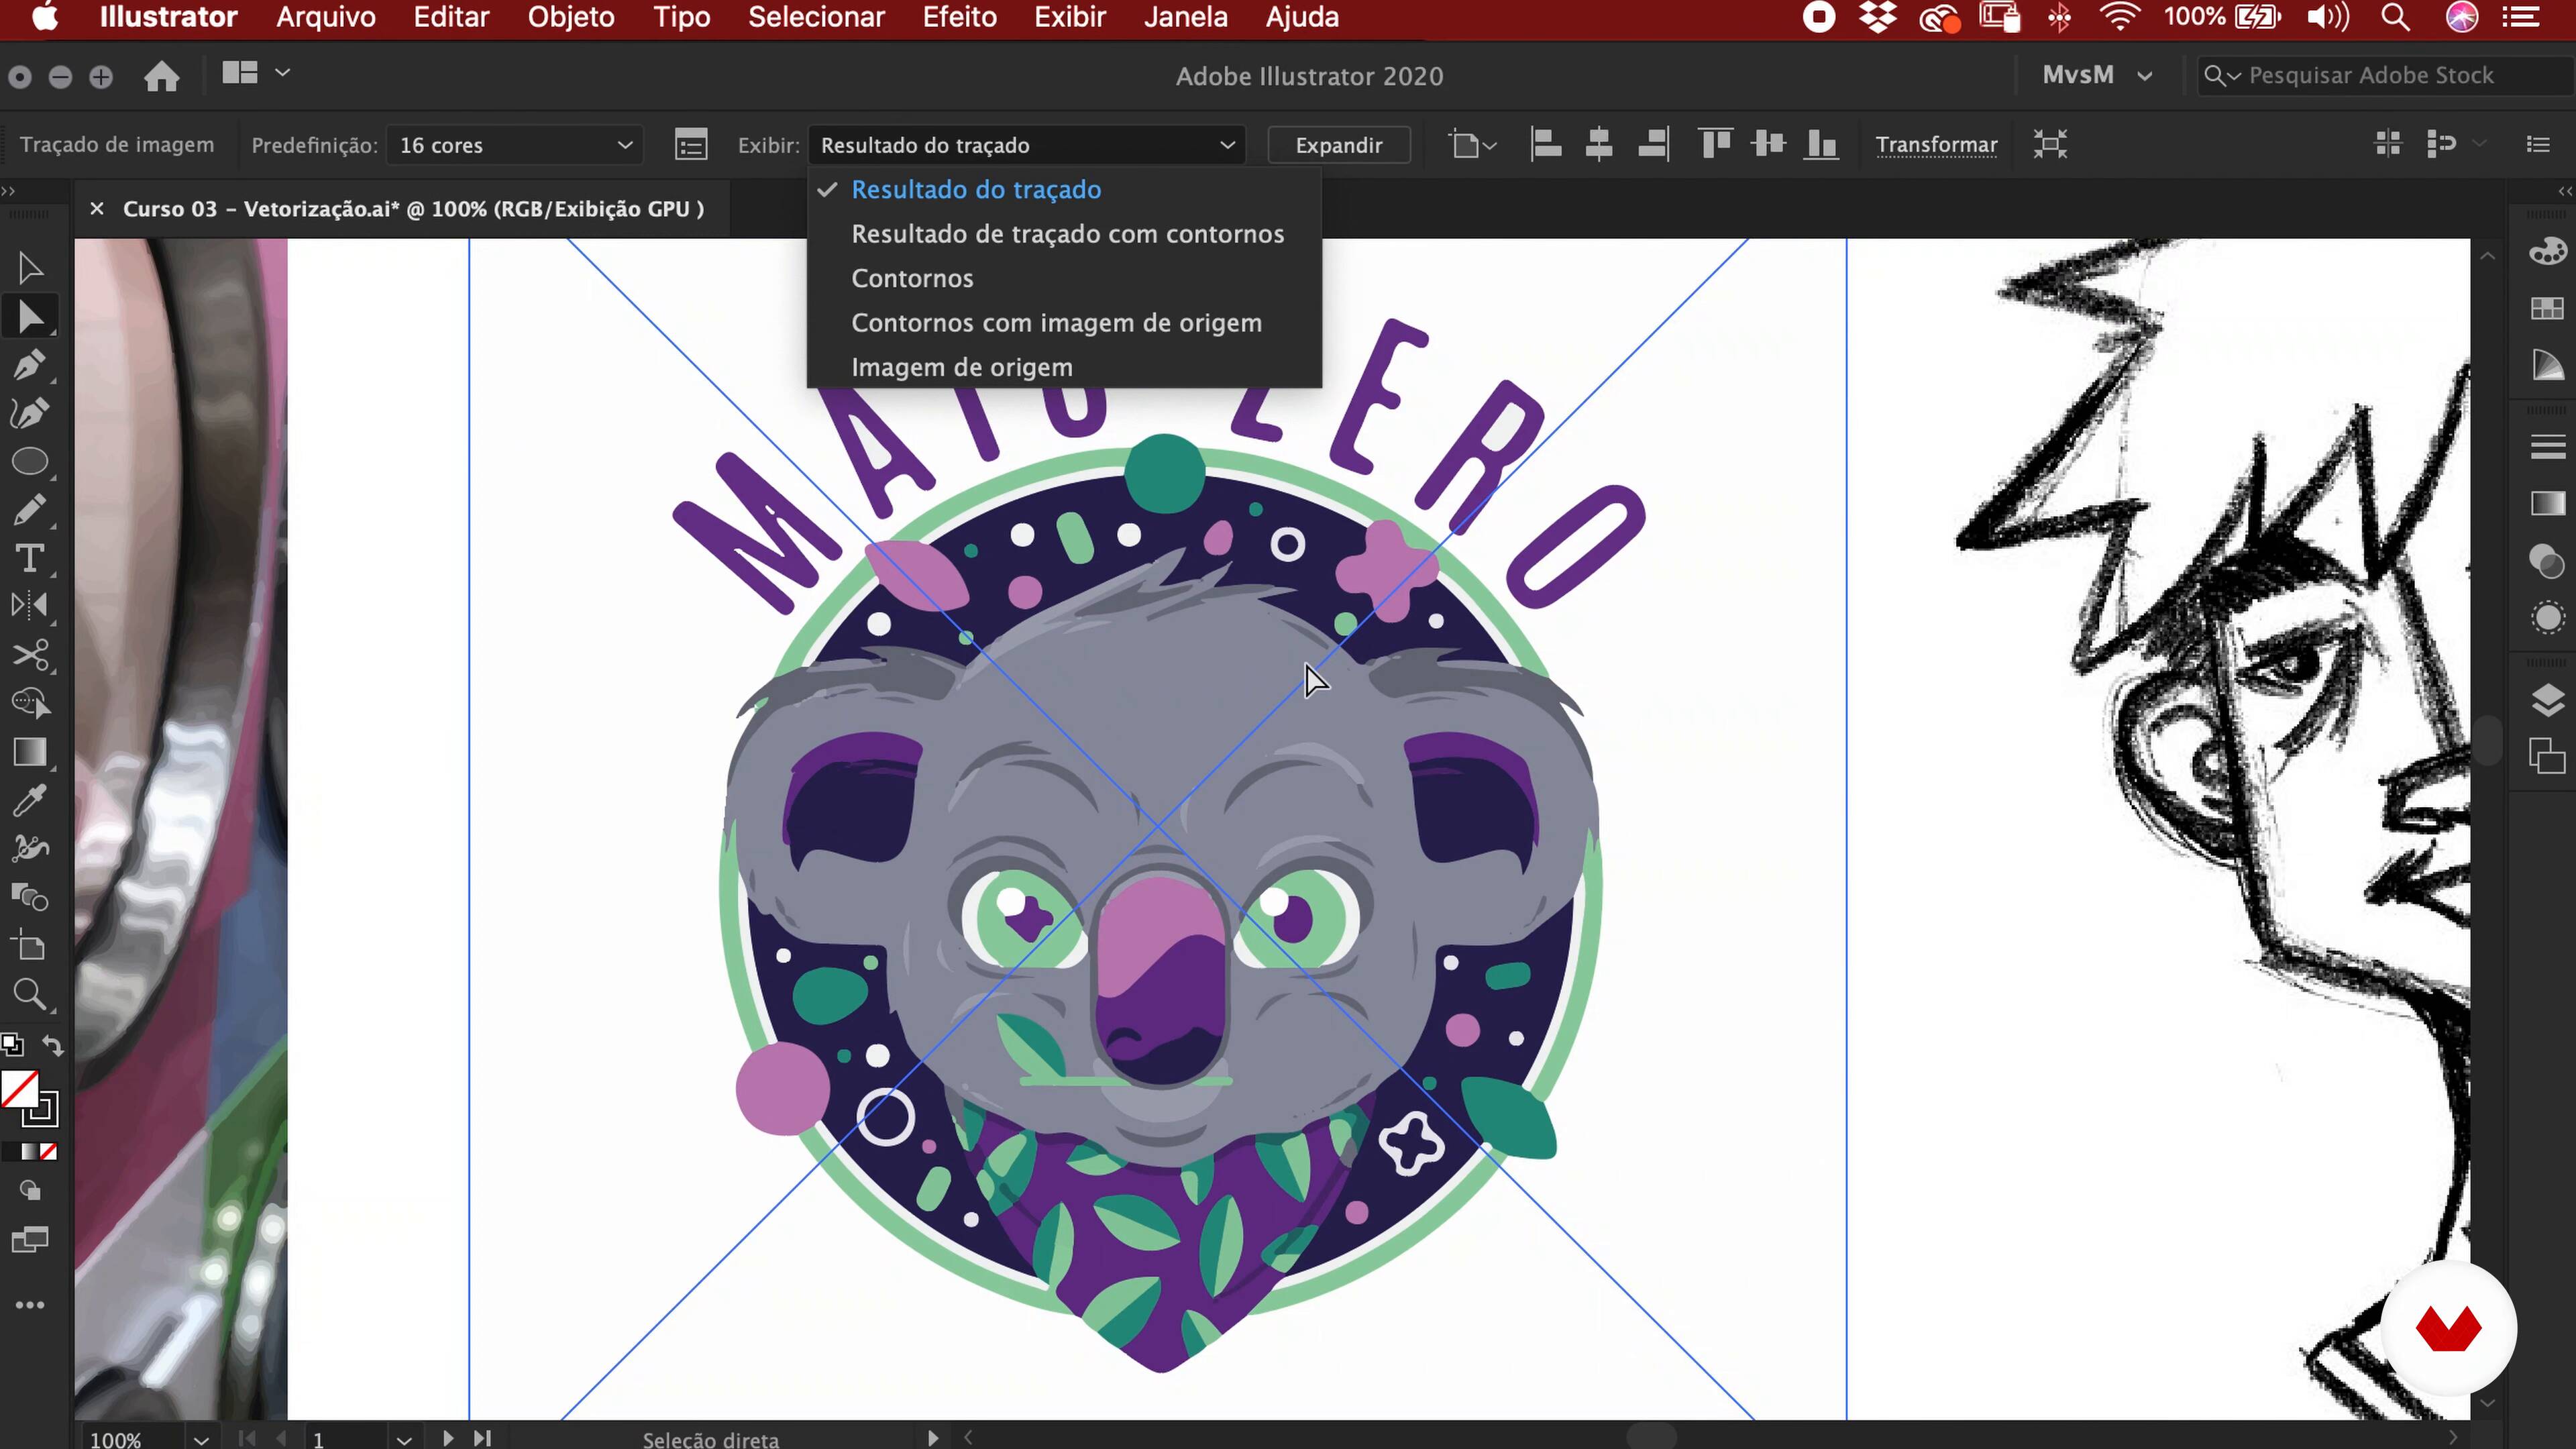Click the Expandir button
This screenshot has width=2576, height=1449.
[x=1338, y=145]
